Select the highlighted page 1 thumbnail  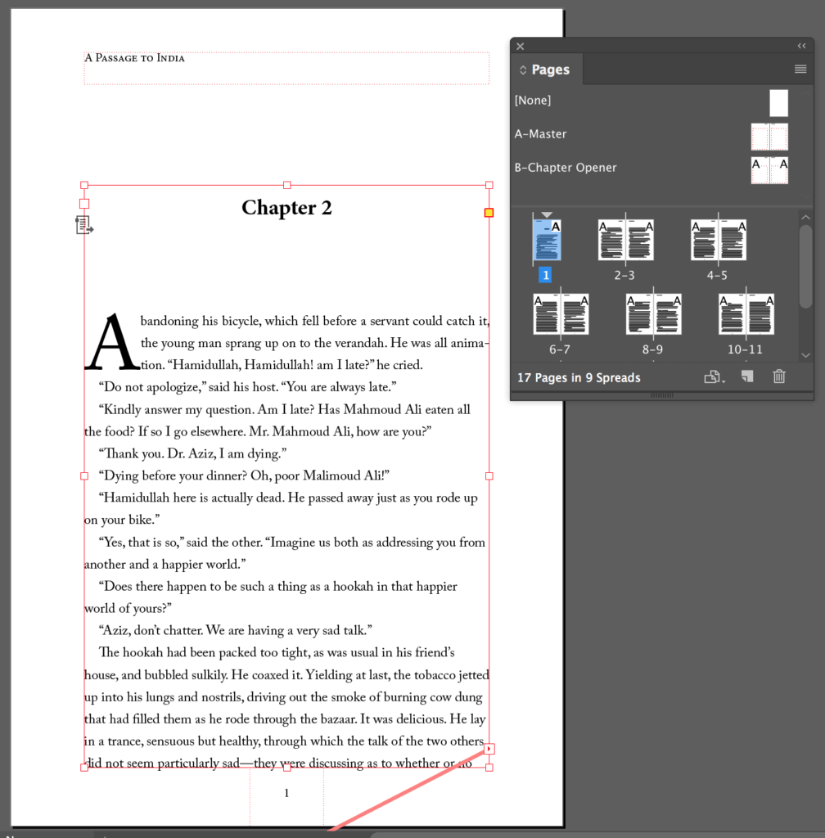pos(545,240)
